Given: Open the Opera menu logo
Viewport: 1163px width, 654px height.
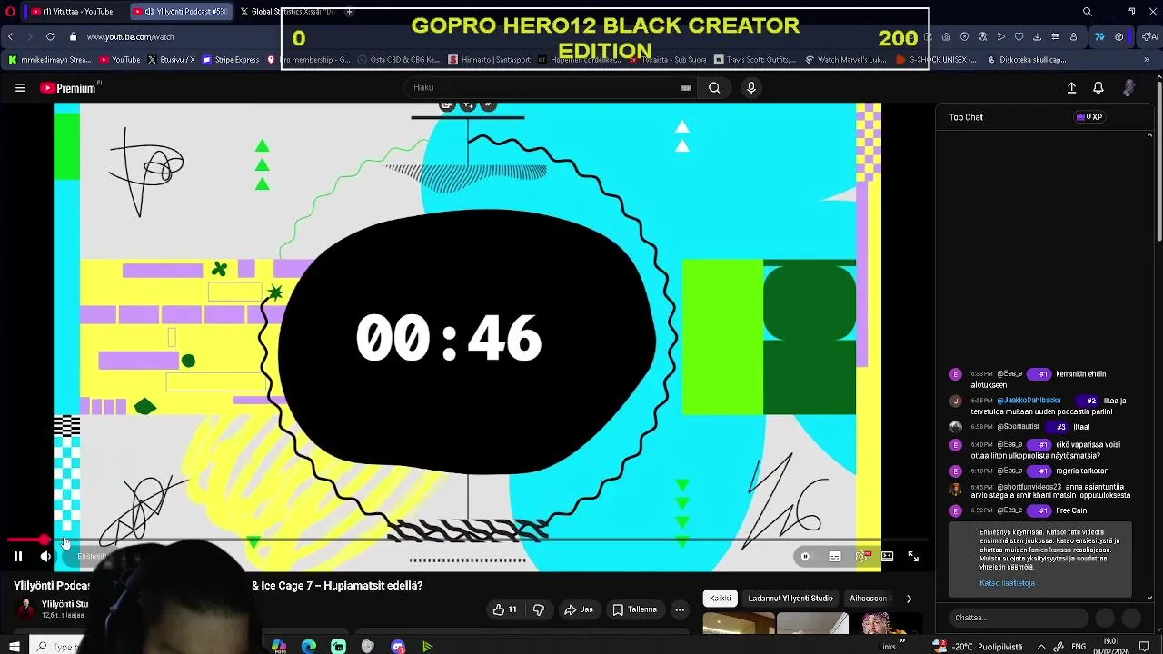Looking at the screenshot, I should point(11,12).
